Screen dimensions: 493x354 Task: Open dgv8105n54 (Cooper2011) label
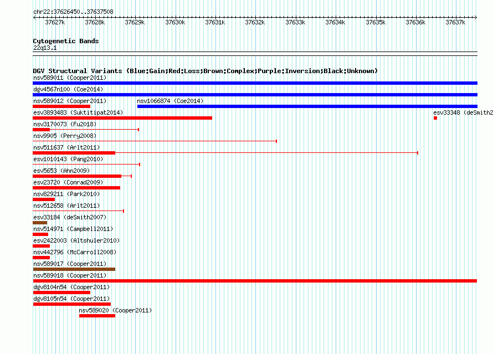(x=71, y=299)
